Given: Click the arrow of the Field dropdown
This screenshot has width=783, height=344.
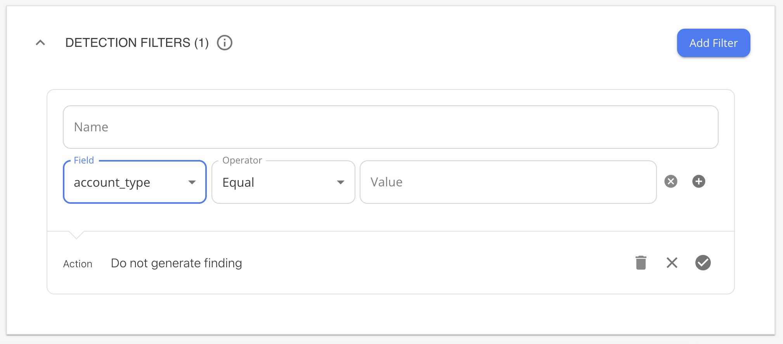Looking at the screenshot, I should (192, 182).
